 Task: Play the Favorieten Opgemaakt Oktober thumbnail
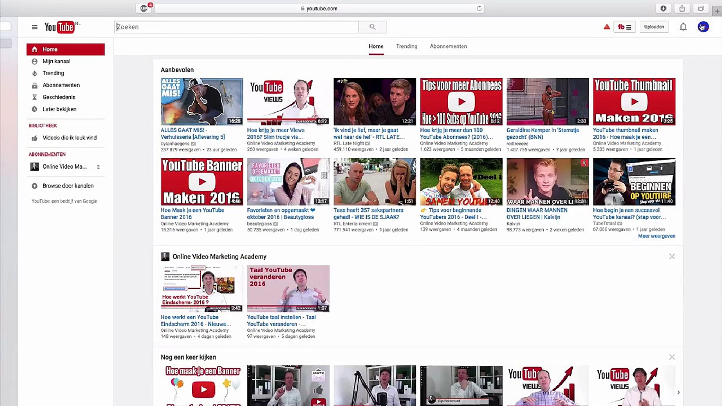(x=288, y=182)
